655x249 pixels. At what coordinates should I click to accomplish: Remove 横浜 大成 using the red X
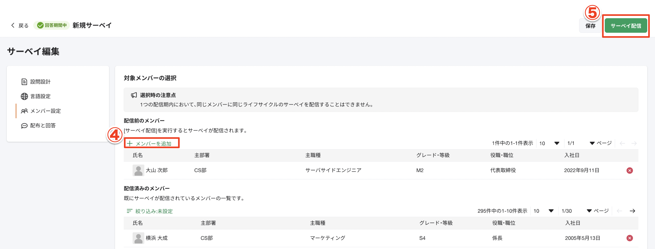pyautogui.click(x=630, y=238)
